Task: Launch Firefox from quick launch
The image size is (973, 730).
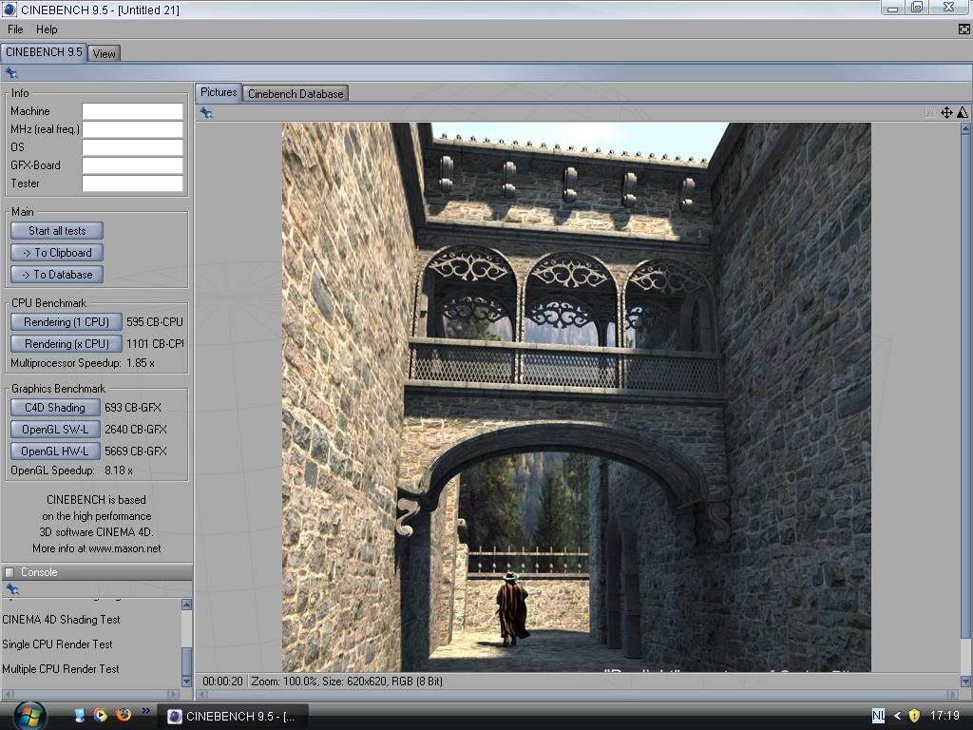Action: [x=124, y=715]
